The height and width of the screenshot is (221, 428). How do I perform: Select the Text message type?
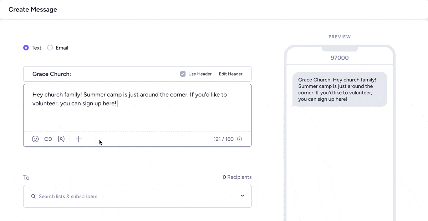(x=26, y=48)
